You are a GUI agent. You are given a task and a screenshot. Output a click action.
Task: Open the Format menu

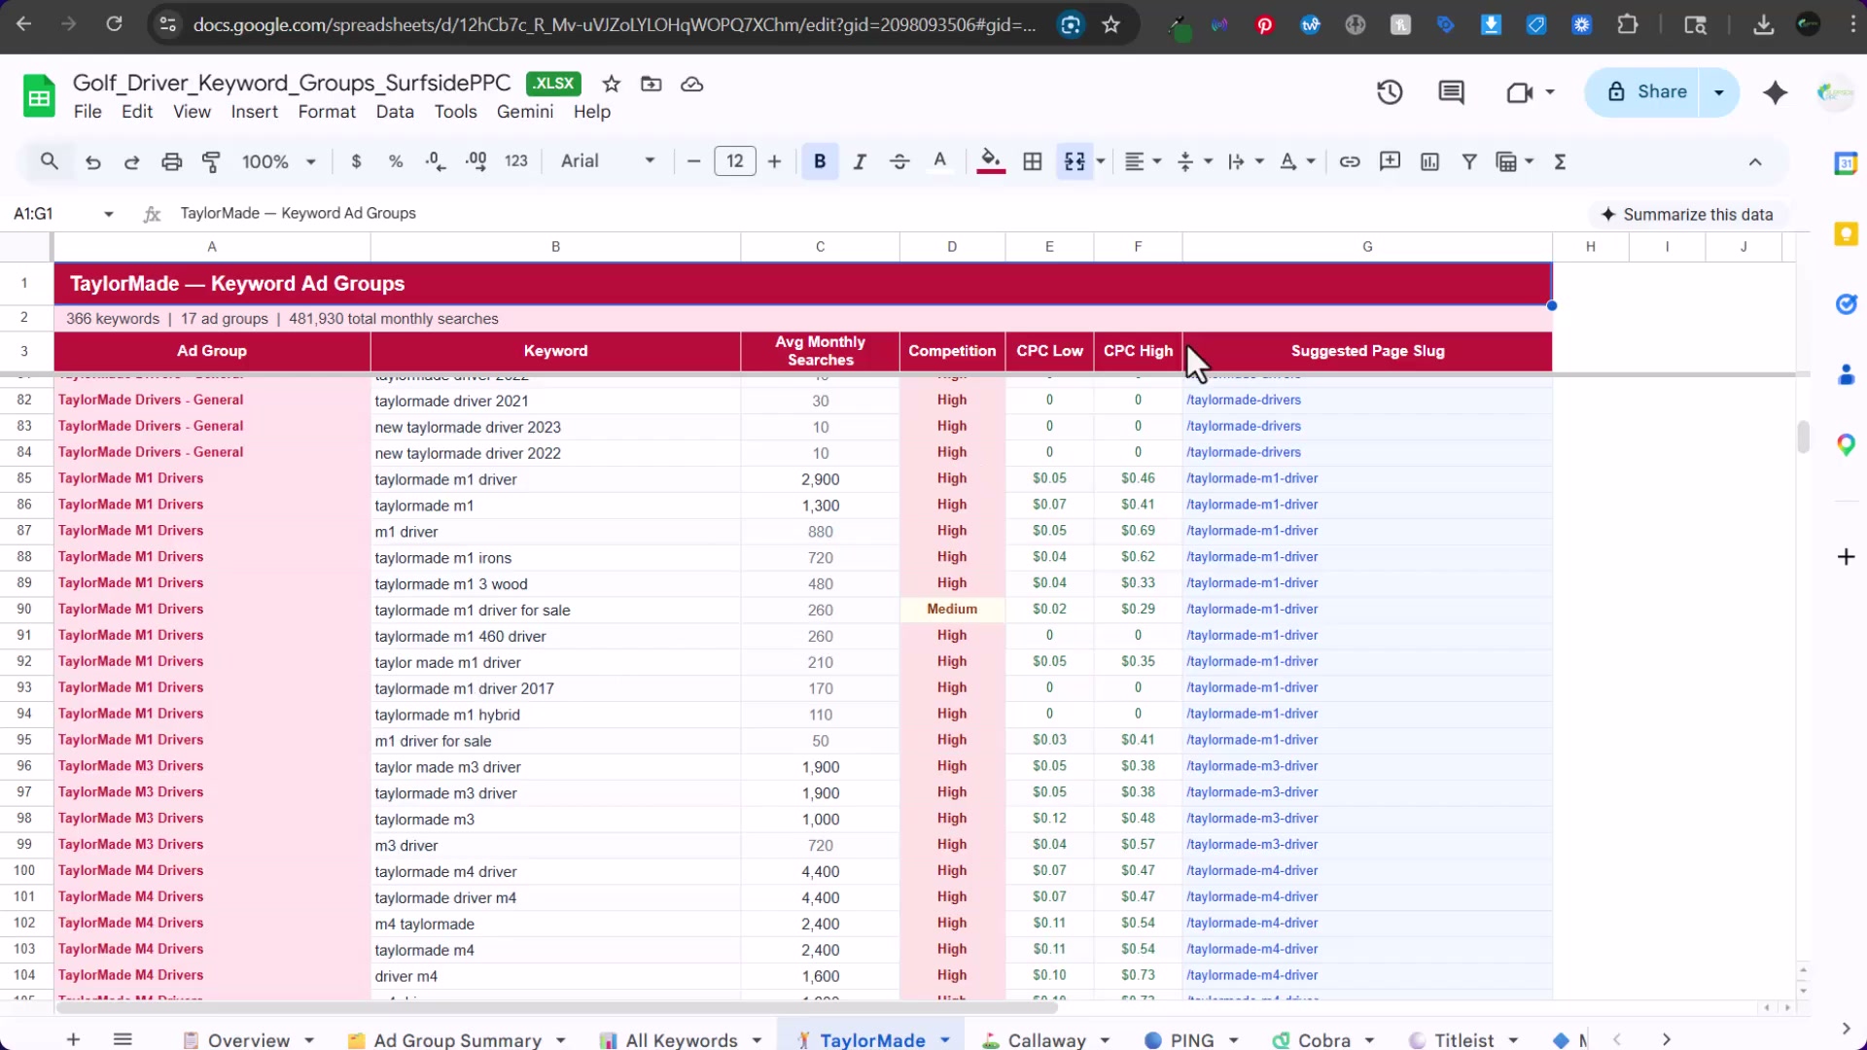(327, 112)
